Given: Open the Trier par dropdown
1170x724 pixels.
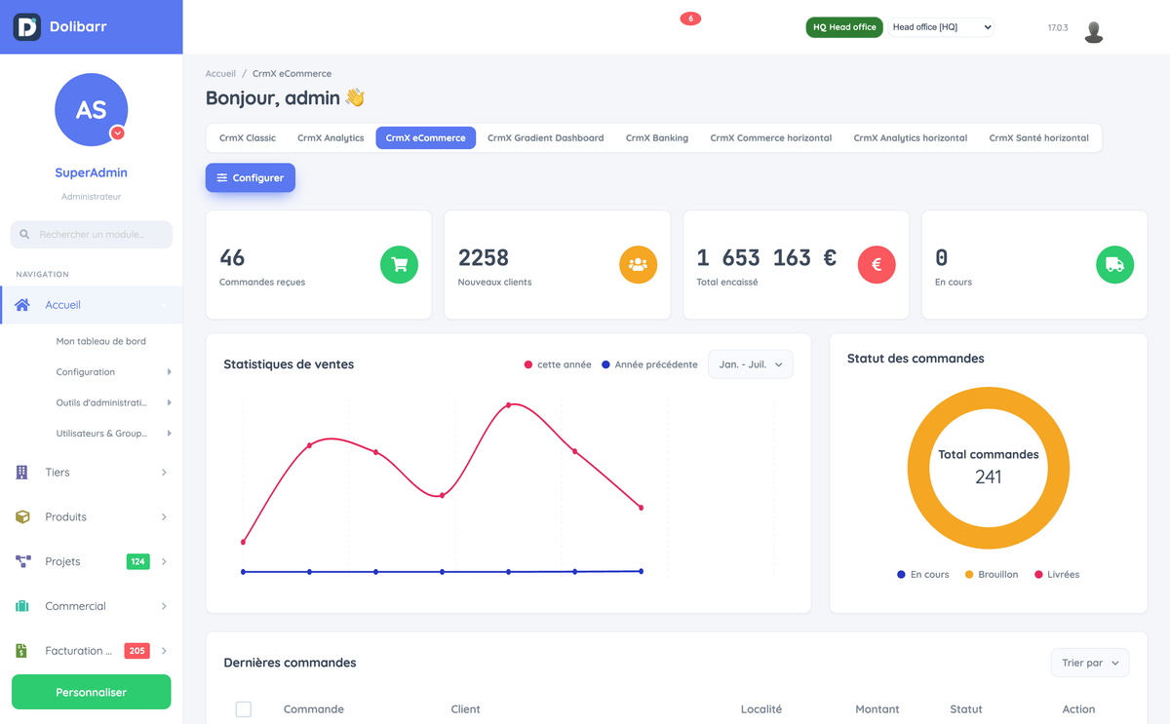Looking at the screenshot, I should tap(1090, 664).
